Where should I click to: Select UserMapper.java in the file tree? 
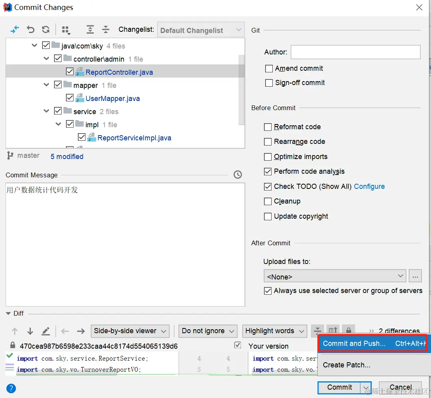pos(113,98)
